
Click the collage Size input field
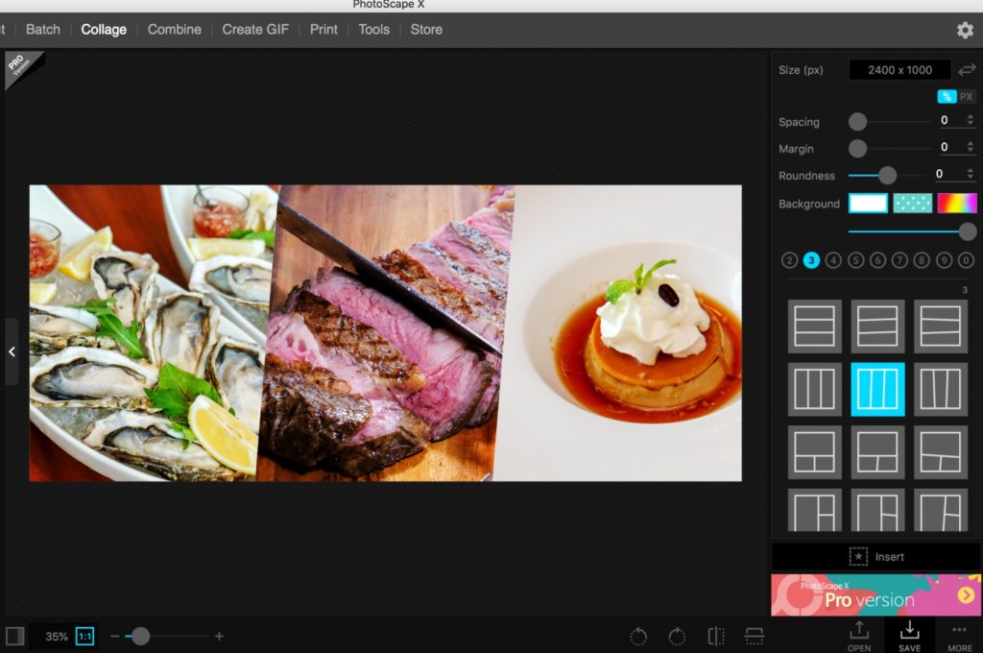tap(899, 70)
